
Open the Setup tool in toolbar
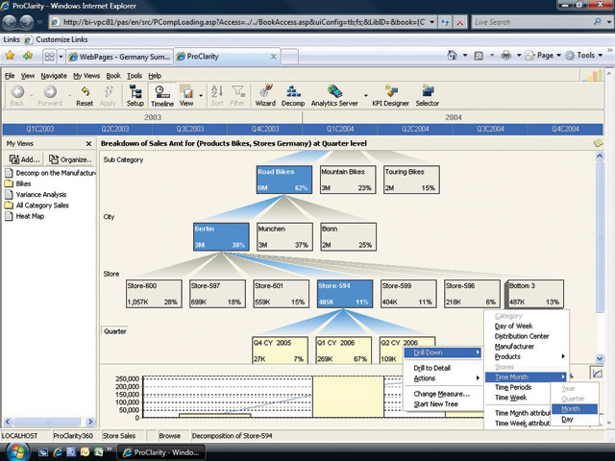[x=135, y=95]
